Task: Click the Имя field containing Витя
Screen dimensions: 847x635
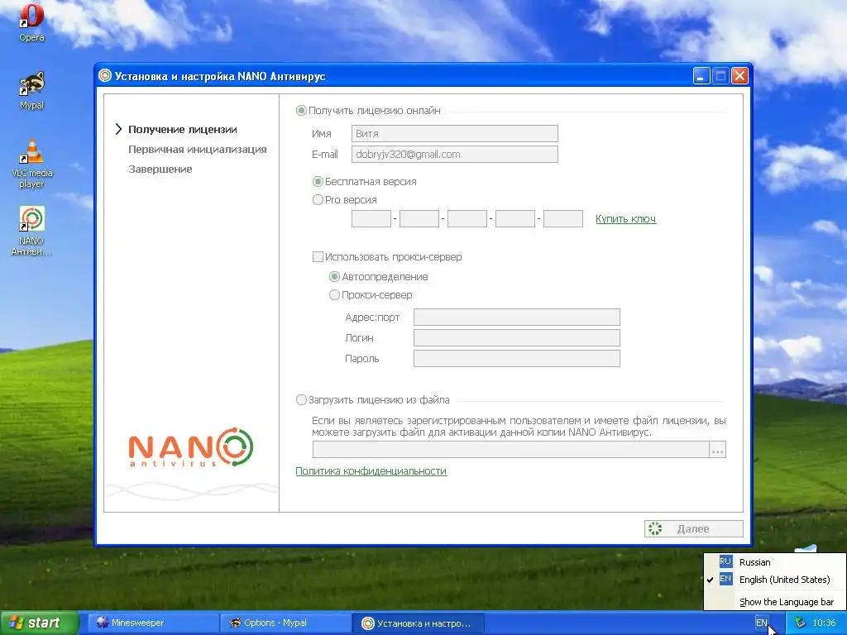Action: [454, 133]
